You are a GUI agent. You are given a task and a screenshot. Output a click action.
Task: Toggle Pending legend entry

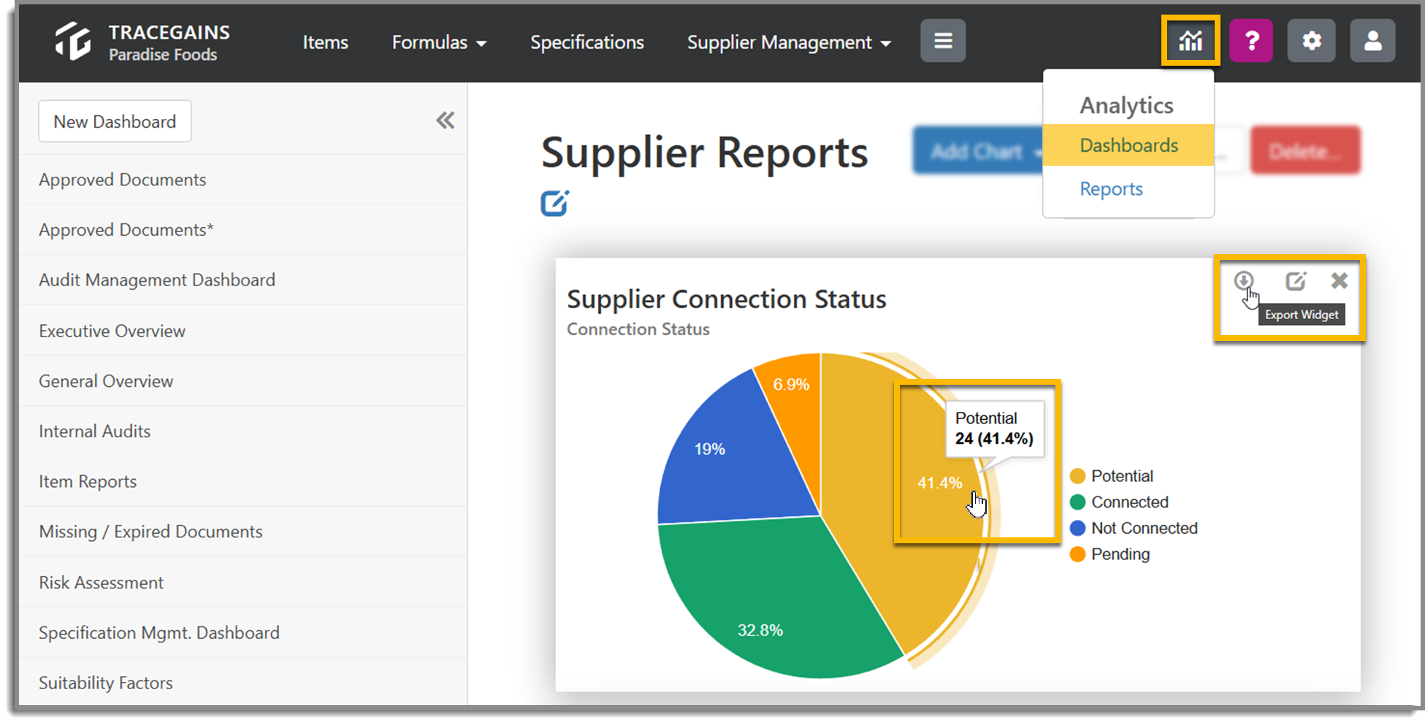[1109, 554]
